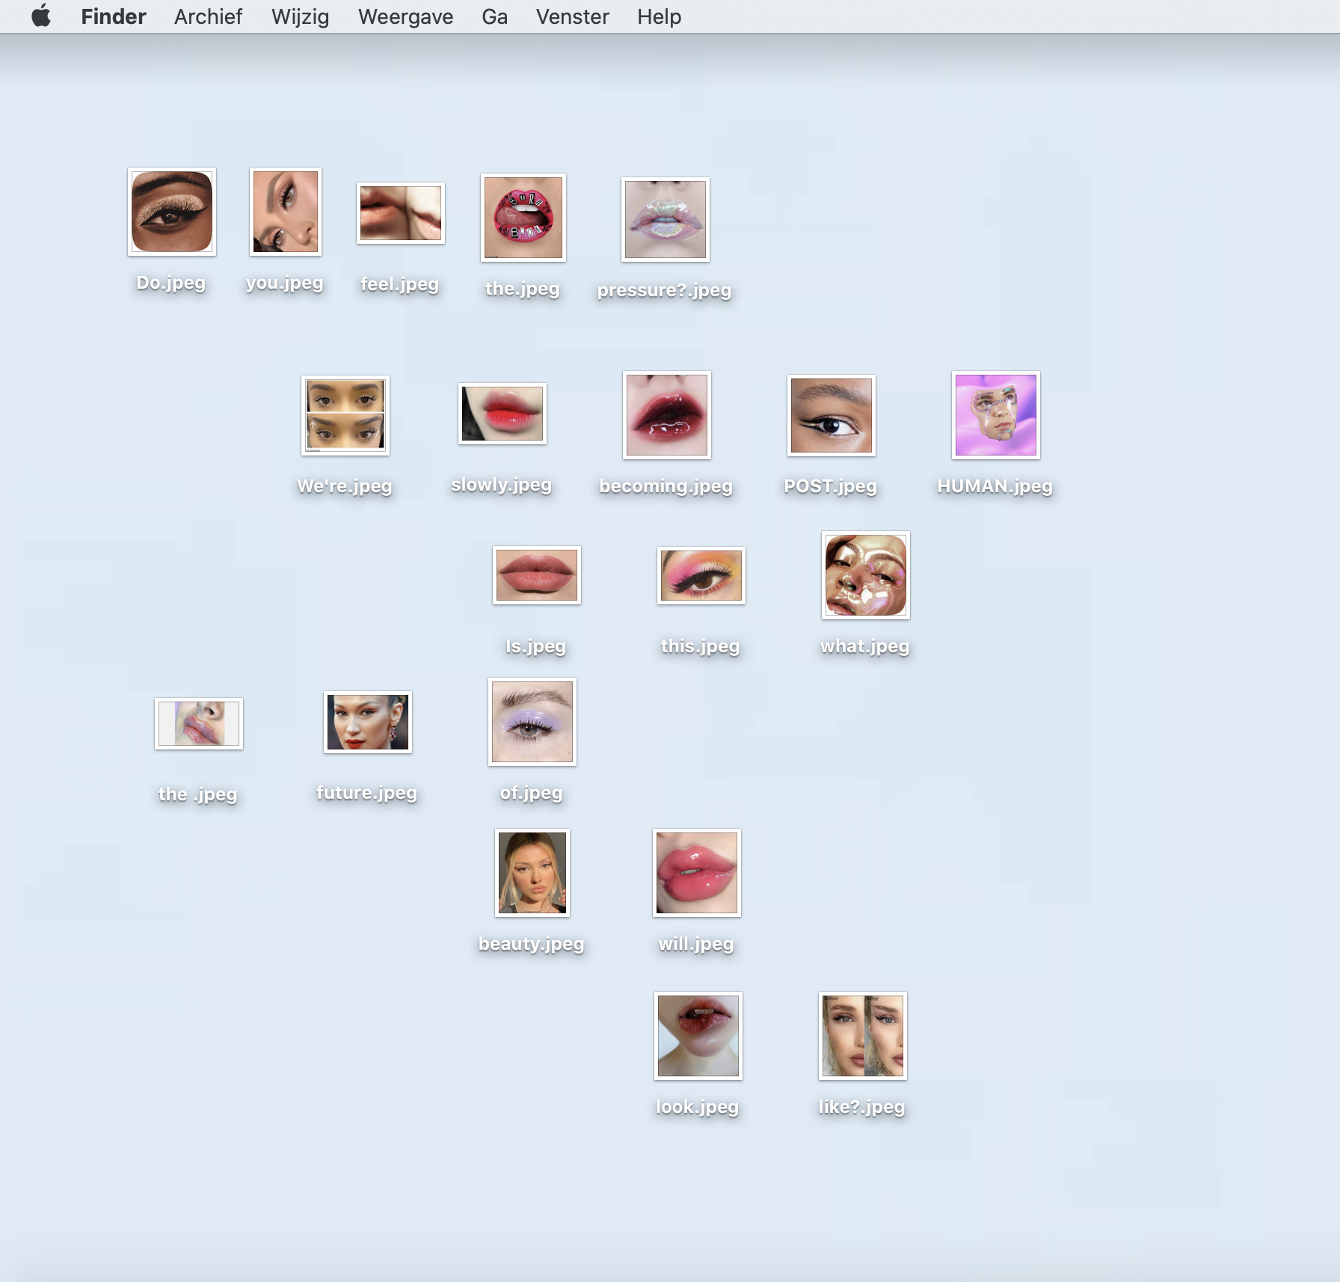Select the this.jpeg file icon
This screenshot has height=1282, width=1340.
(701, 575)
